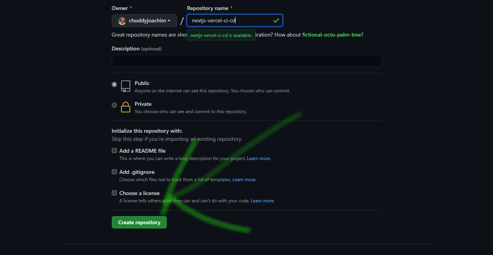Viewport: 493px width, 255px height.
Task: Enable the Add a README file checkbox
Action: pyautogui.click(x=114, y=150)
